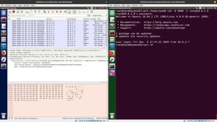Sort packets by the Time column header
Viewport: 217px width, 122px height.
pos(31,19)
